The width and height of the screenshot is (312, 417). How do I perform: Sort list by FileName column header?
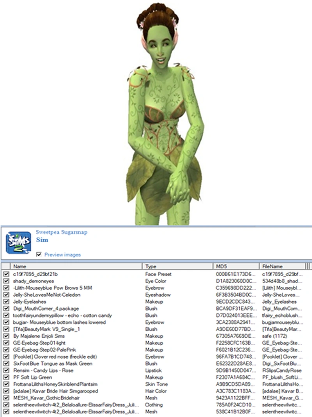click(x=282, y=266)
